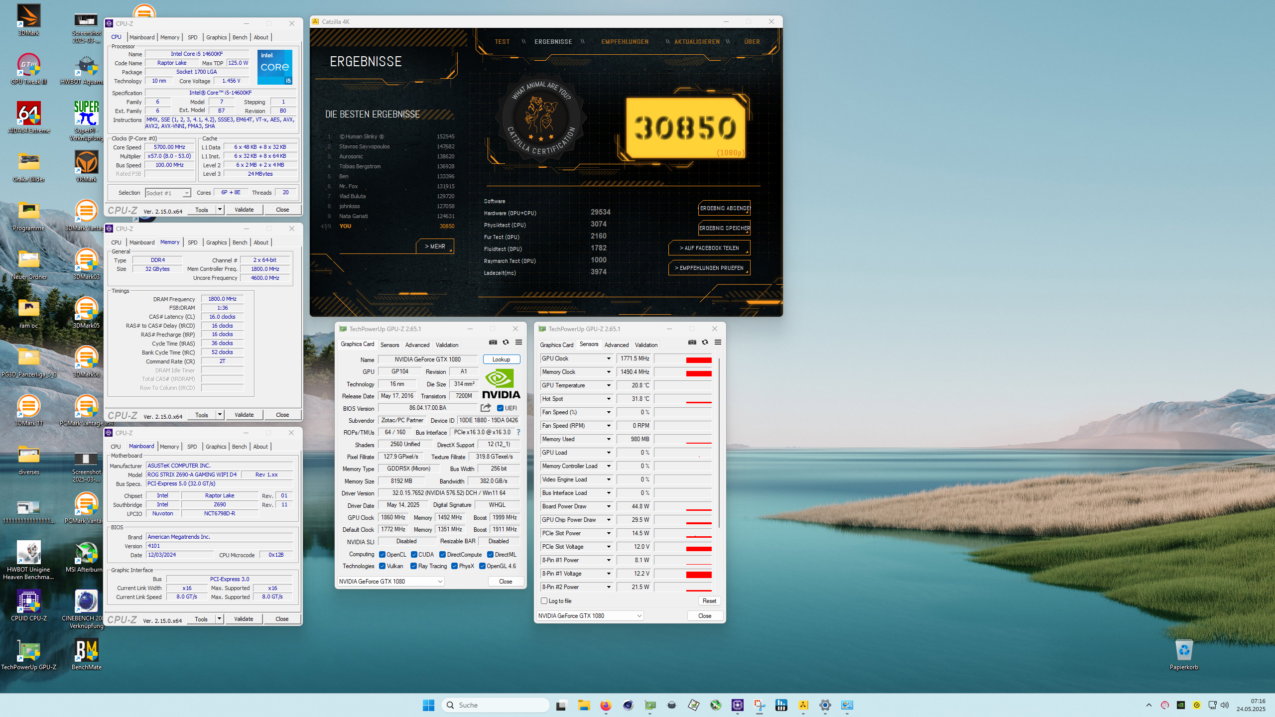Expand the GPU Clock sensor dropdown
The image size is (1275, 717).
pos(608,358)
